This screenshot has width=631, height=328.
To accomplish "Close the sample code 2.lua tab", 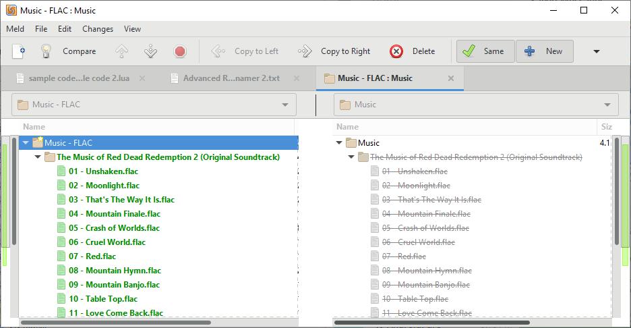I will click(142, 78).
